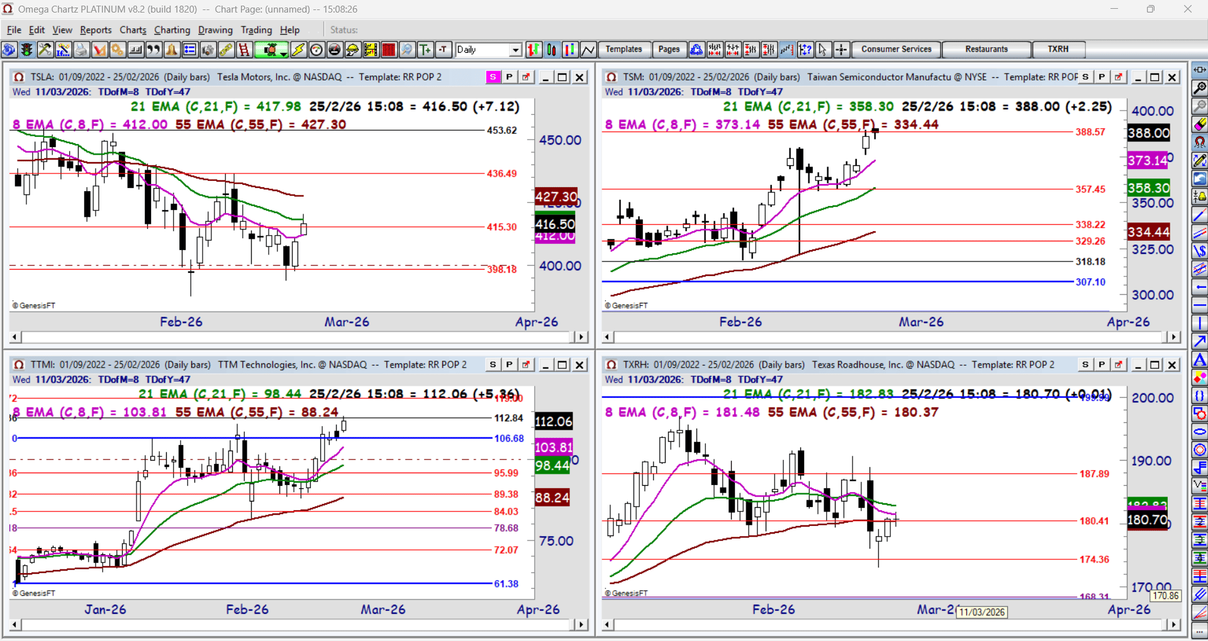Select the ellipse drawing tool
The image size is (1208, 641).
click(1200, 432)
